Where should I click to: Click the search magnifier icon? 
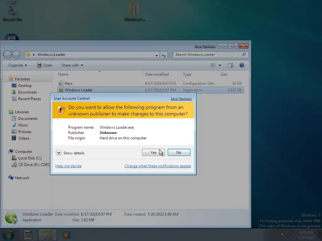coord(244,54)
